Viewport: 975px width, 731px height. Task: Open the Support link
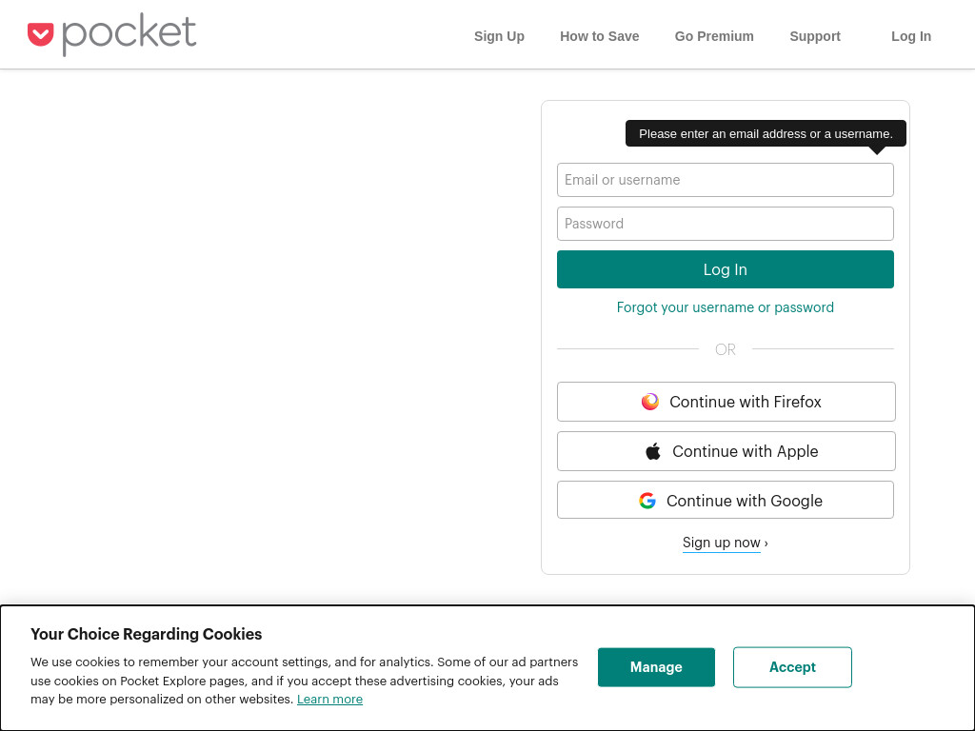coord(815,36)
